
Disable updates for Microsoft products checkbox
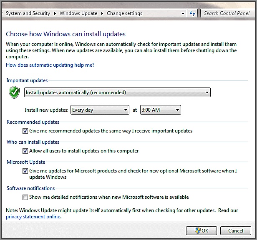click(25, 171)
